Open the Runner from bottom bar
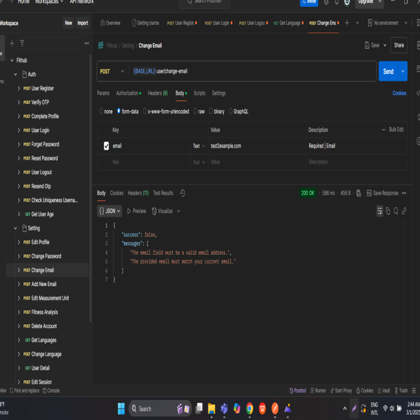420x420 pixels. [x=318, y=391]
